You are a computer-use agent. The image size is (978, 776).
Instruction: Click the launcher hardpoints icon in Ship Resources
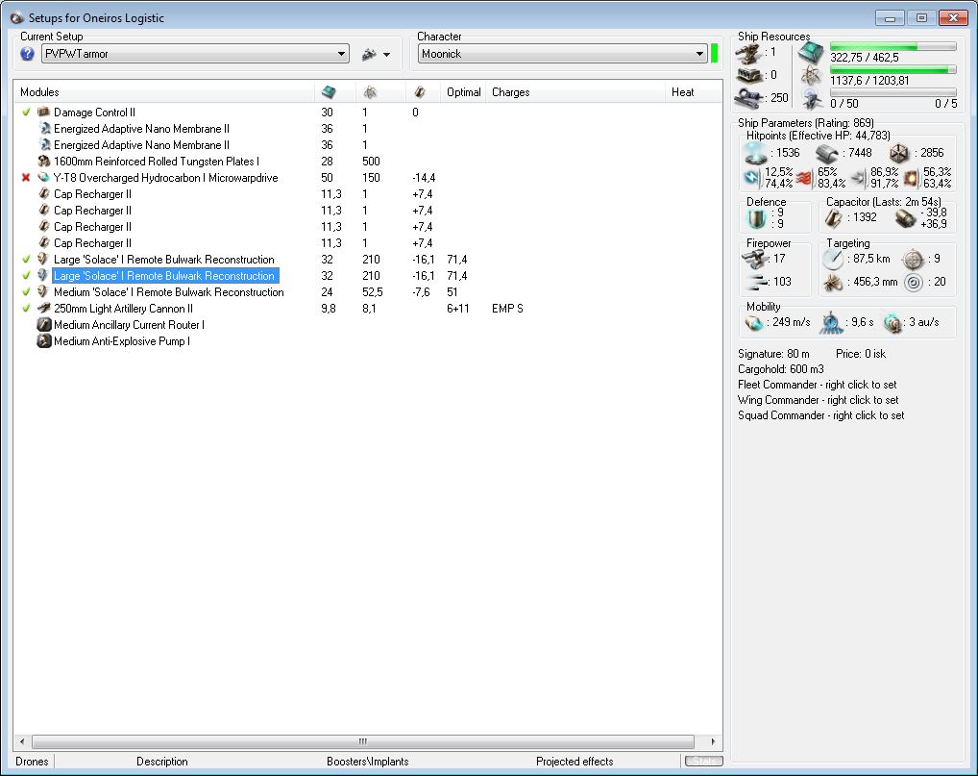click(x=749, y=76)
